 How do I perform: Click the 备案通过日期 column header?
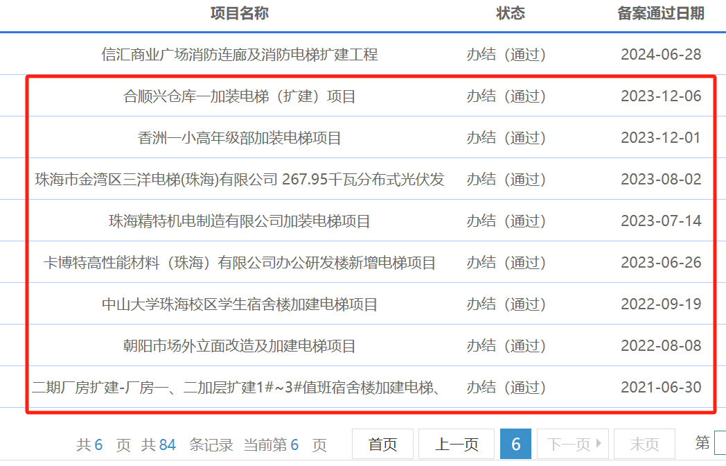click(661, 13)
